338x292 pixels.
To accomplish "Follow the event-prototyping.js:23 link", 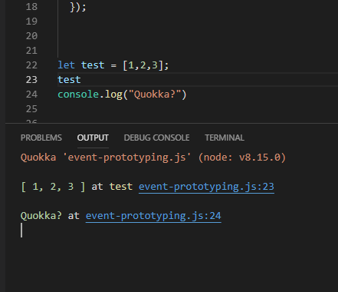I will 206,187.
